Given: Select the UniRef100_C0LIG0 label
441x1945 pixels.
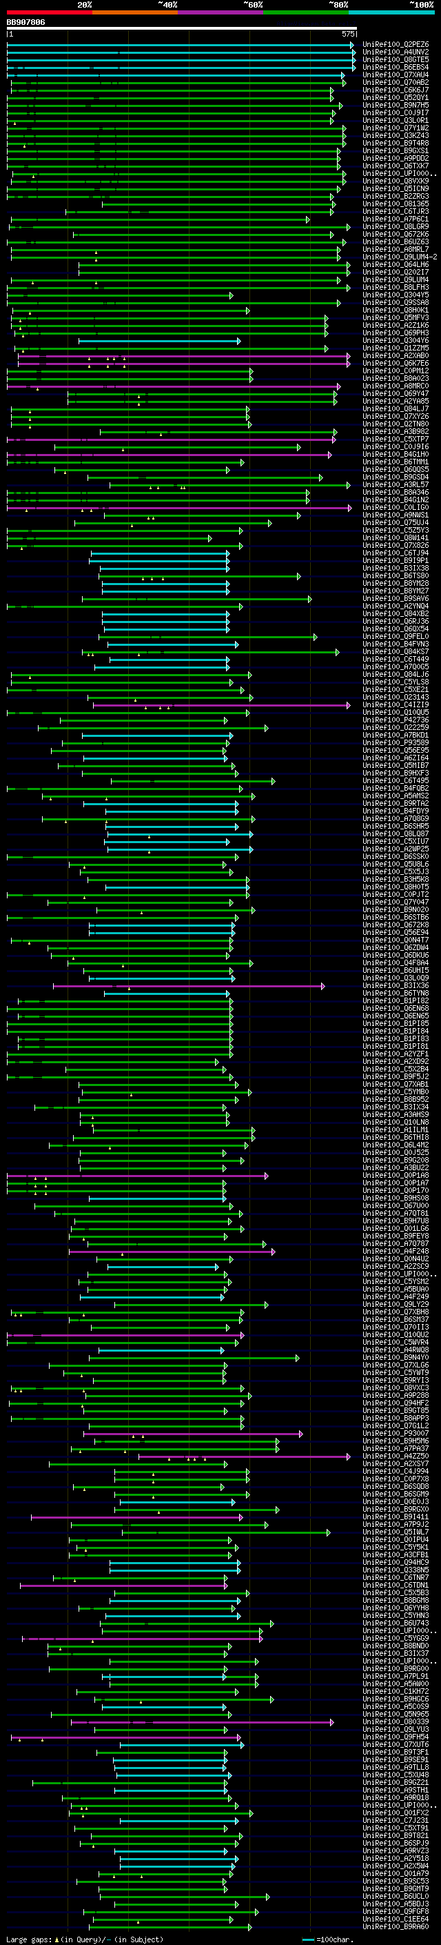Looking at the screenshot, I should tap(396, 507).
